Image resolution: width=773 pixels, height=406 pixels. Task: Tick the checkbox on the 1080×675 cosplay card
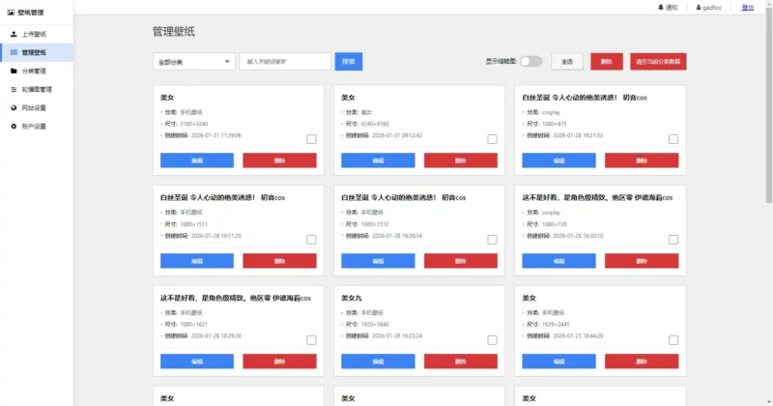[673, 139]
